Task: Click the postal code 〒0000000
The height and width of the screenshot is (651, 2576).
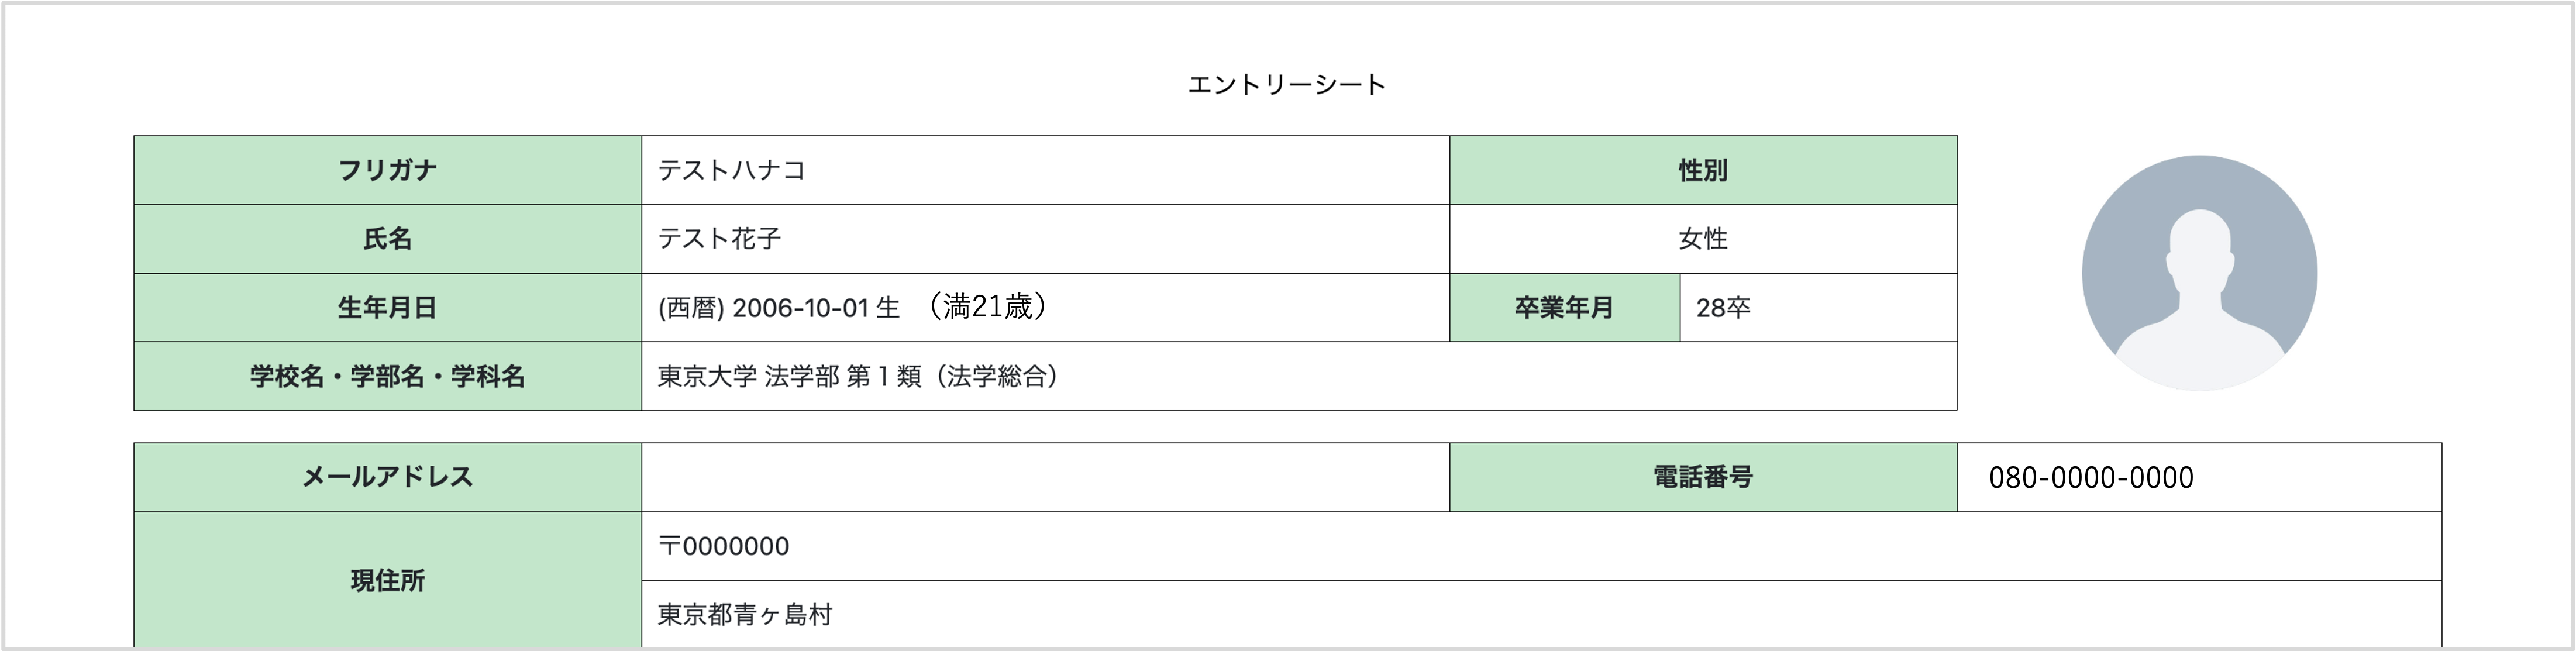Action: coord(723,546)
